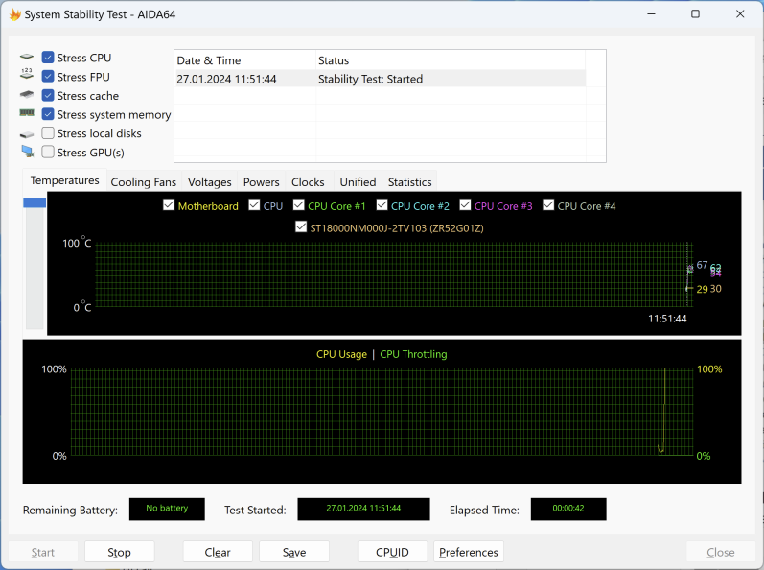This screenshot has width=764, height=570.
Task: Uncheck the Stress FPU checkbox
Action: 48,77
